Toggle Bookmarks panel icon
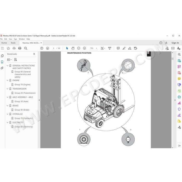 [2, 62]
